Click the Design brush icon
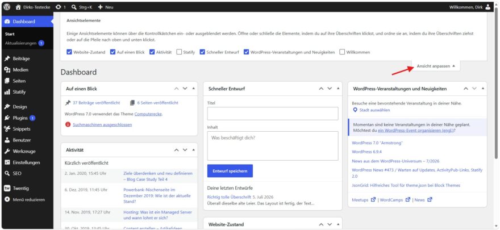The image size is (500, 230). point(7,107)
